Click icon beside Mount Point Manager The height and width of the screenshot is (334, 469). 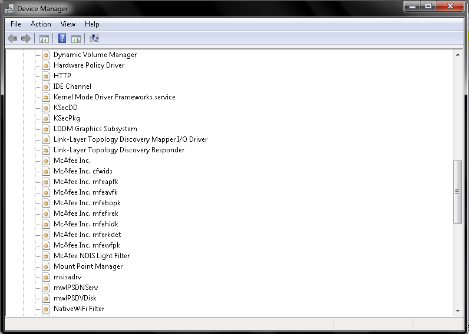coord(46,266)
